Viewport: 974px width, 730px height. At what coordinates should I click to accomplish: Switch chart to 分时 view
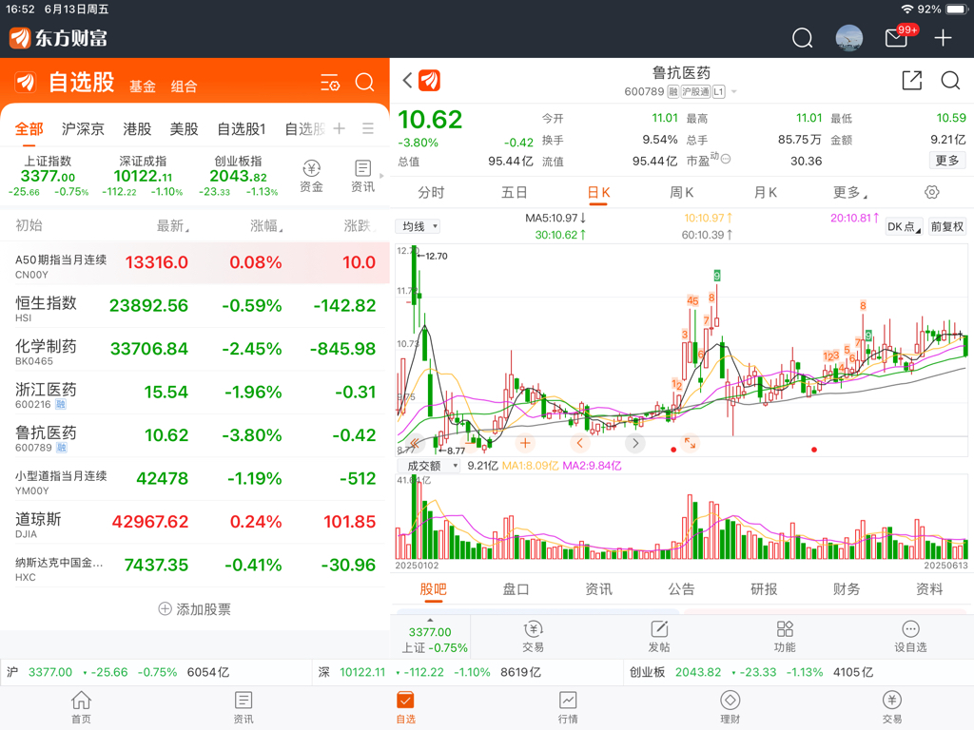[431, 192]
